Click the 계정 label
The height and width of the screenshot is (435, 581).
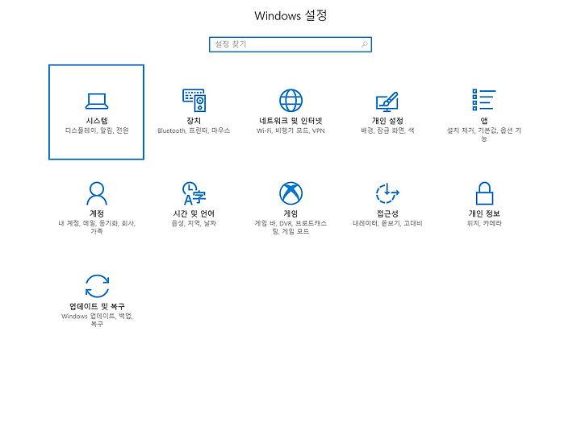coord(97,213)
